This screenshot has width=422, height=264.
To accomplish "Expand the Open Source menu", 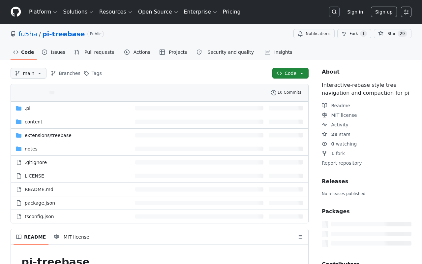I will click(x=158, y=12).
